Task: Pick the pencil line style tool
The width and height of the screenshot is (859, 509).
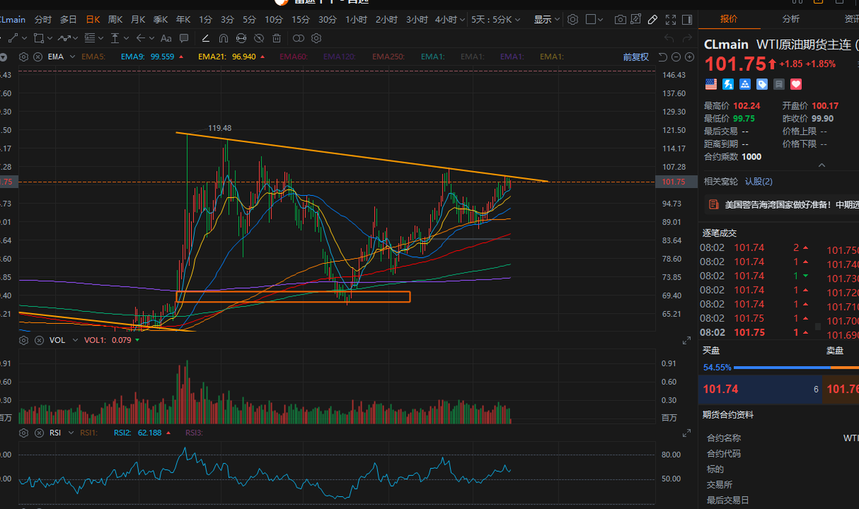Action: tap(205, 38)
